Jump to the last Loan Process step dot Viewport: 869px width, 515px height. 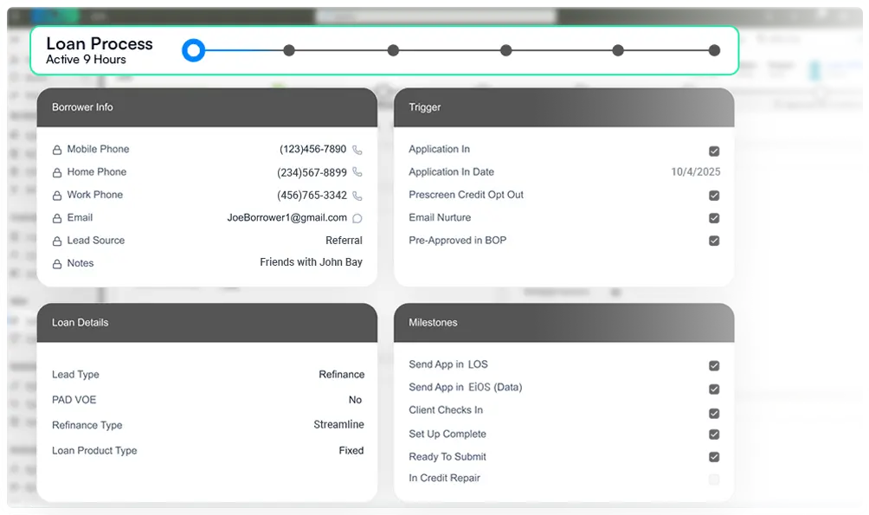tap(714, 50)
